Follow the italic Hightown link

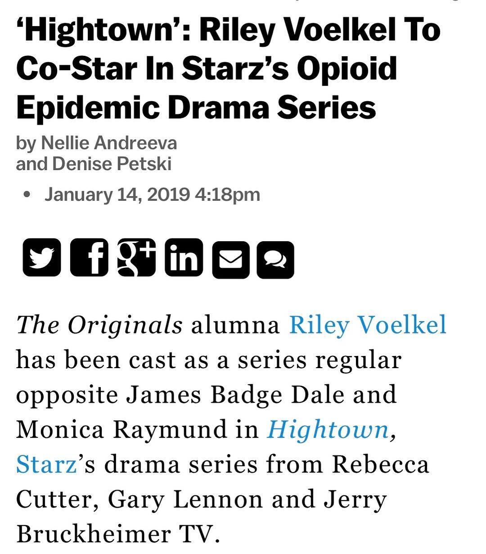[x=328, y=429]
